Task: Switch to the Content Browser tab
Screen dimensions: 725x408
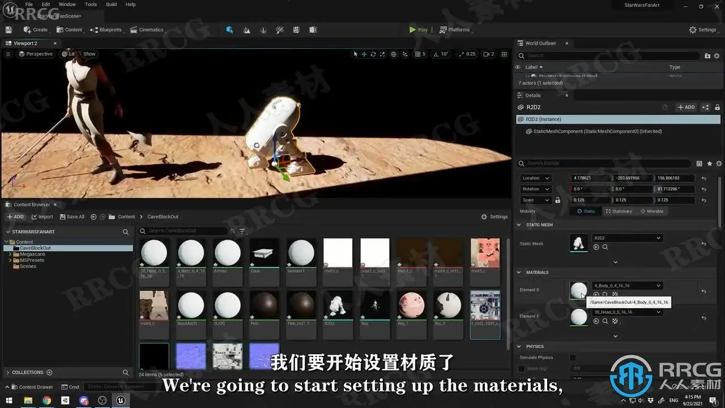Action: click(x=32, y=205)
